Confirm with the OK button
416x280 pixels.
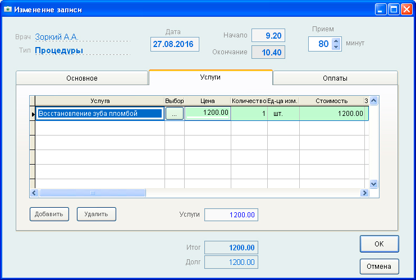(x=379, y=244)
